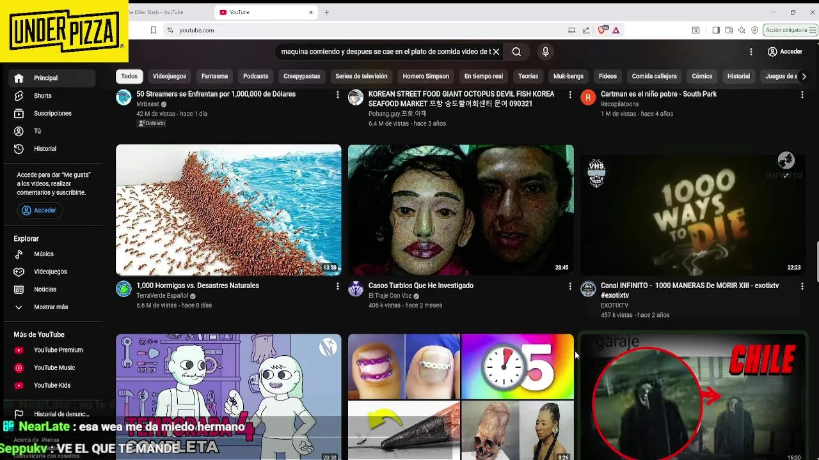This screenshot has width=819, height=460.
Task: Open options for 50 Streamers video
Action: click(338, 95)
